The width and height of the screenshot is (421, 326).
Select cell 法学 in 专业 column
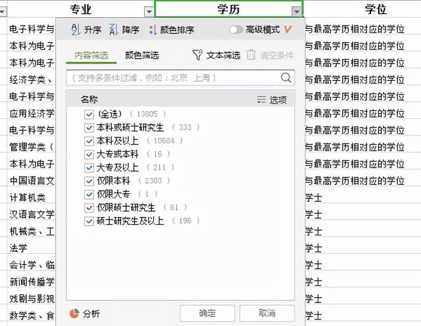click(32, 248)
